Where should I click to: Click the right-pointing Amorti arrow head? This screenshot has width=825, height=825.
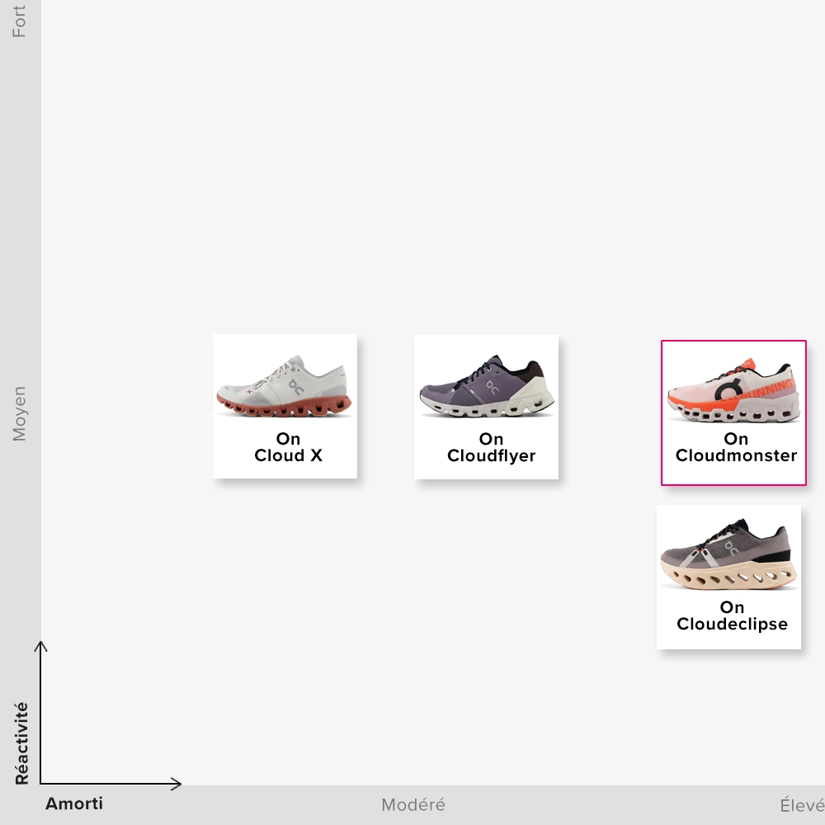click(177, 783)
